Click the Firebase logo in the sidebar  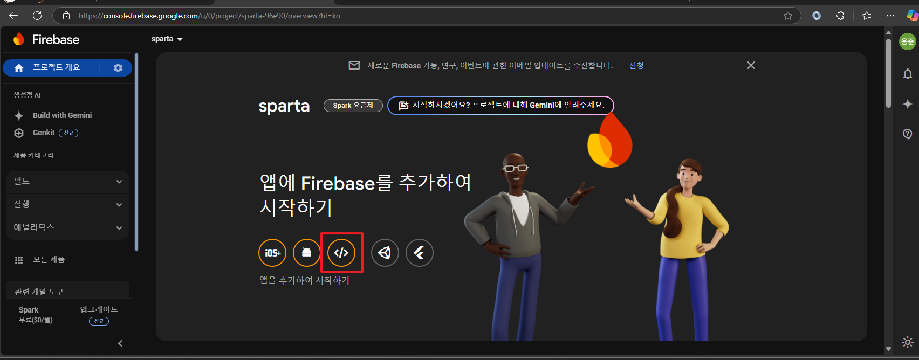click(46, 39)
